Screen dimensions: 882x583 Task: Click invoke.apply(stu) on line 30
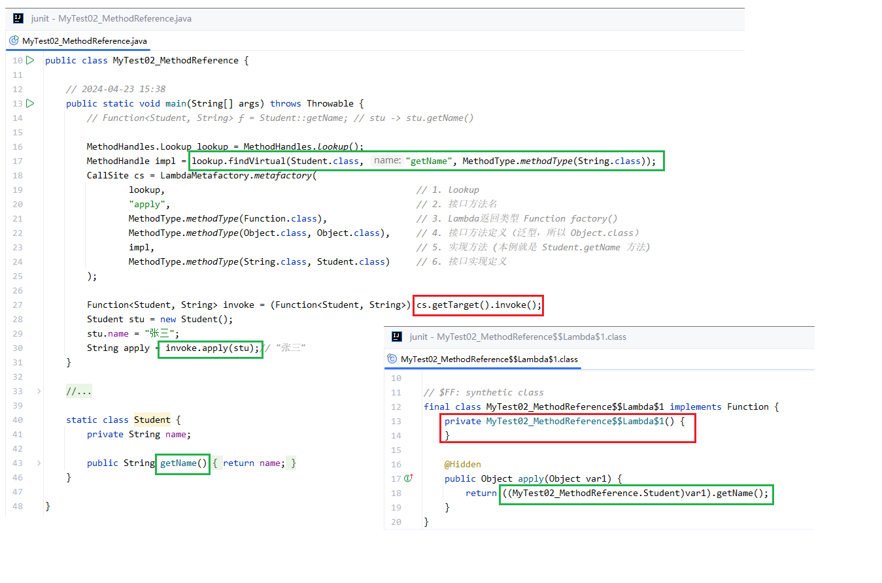210,348
